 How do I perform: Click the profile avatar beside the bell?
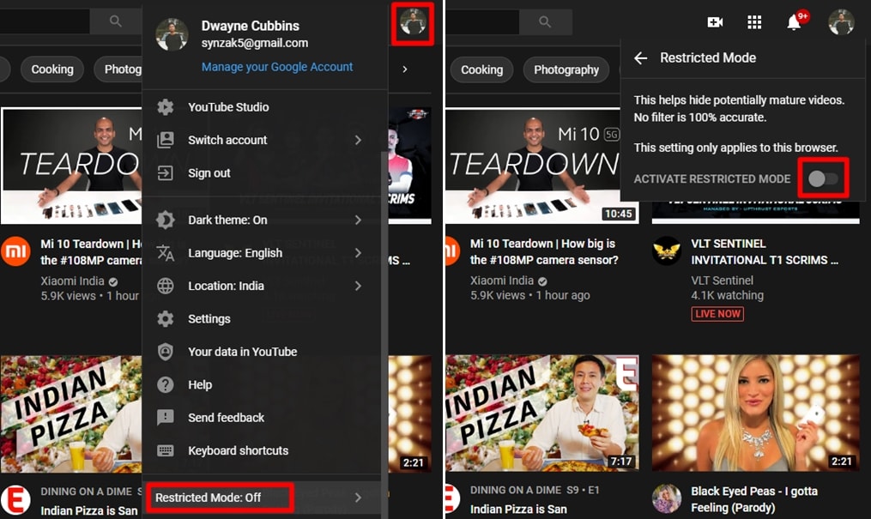pyautogui.click(x=841, y=22)
